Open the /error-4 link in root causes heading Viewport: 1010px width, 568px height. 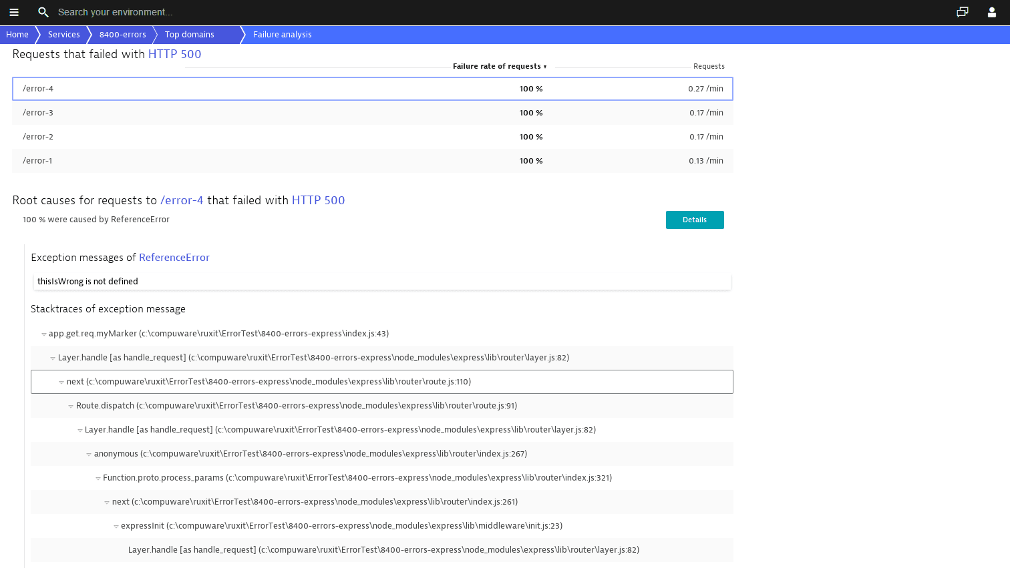[182, 200]
